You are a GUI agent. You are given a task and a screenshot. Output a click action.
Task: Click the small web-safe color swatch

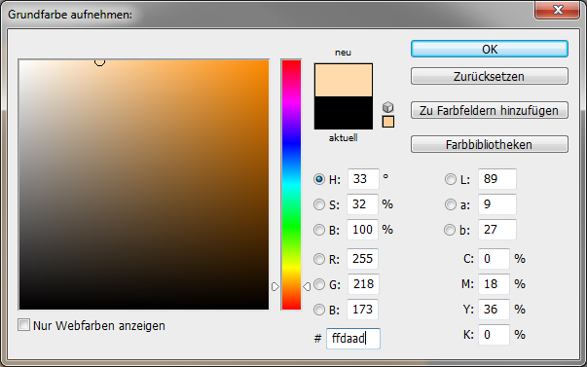[x=388, y=122]
